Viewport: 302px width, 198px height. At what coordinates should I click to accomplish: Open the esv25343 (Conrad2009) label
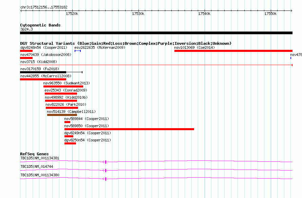(x=66, y=90)
